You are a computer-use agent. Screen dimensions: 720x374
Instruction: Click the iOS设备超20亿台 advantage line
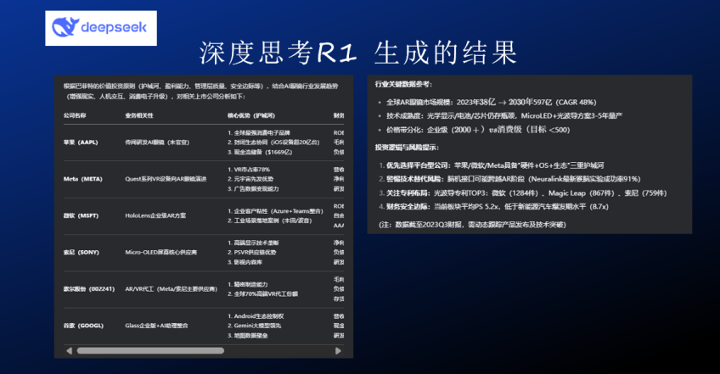273,142
